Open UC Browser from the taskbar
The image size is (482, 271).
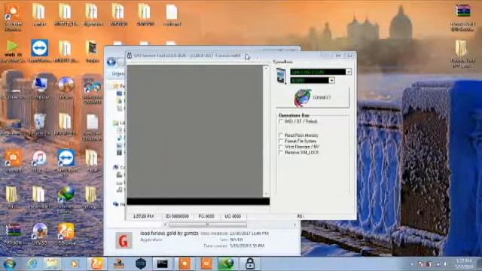[96, 263]
